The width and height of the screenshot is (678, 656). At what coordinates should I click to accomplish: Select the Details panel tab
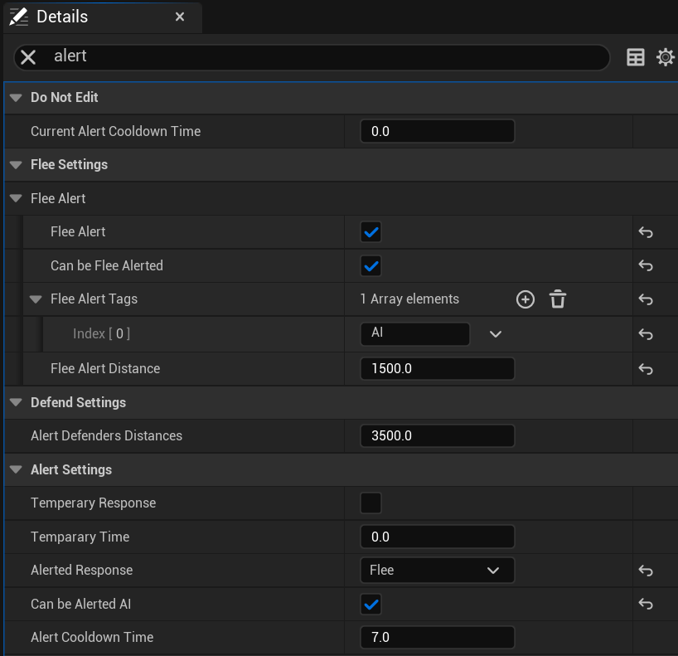pos(62,17)
